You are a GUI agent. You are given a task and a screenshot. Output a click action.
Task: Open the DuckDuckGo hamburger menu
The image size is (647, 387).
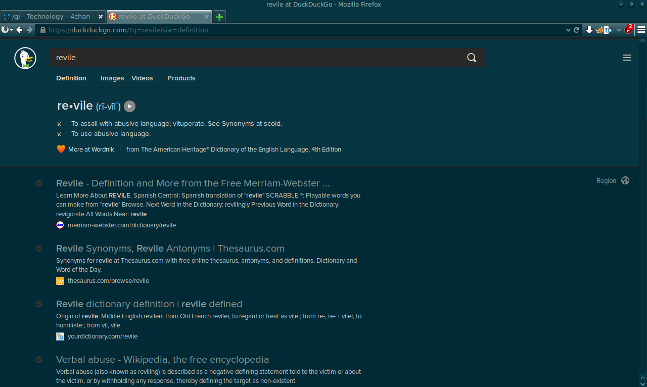click(627, 58)
